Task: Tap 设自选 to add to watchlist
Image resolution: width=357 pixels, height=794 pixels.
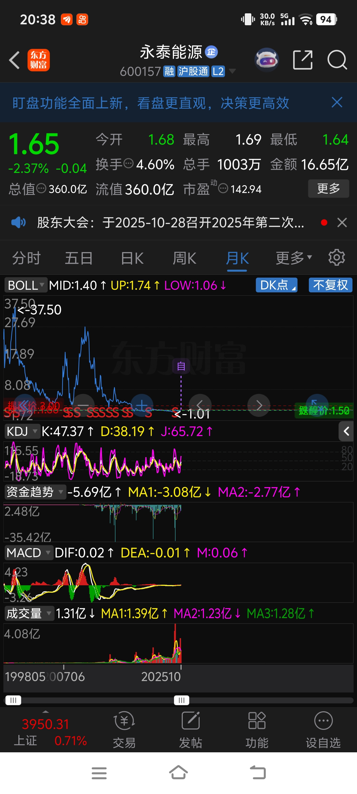Action: [323, 730]
